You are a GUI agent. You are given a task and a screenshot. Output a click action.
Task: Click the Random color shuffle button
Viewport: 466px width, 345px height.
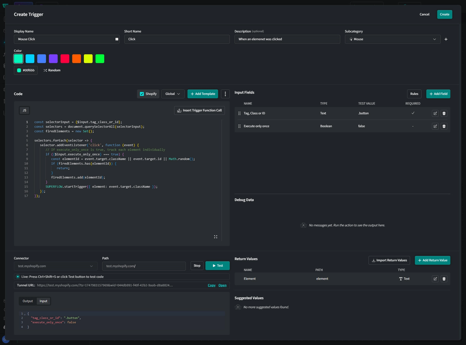52,70
